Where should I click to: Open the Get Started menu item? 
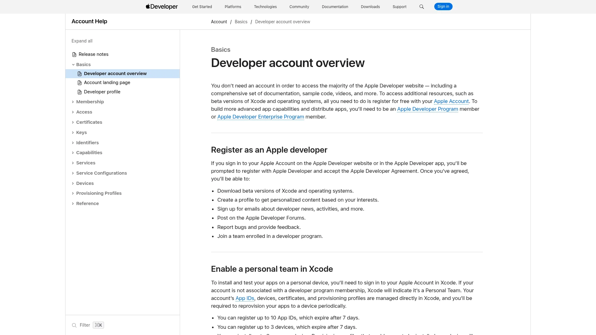click(202, 7)
